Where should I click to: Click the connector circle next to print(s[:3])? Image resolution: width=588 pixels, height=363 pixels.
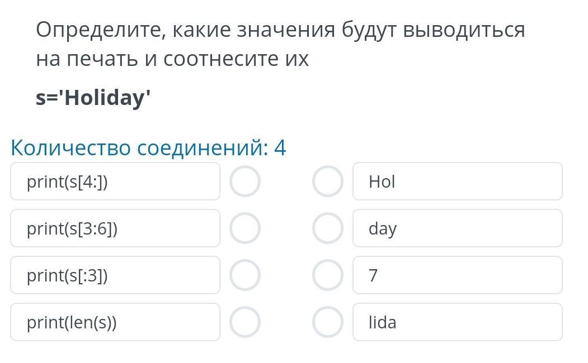[x=245, y=275]
